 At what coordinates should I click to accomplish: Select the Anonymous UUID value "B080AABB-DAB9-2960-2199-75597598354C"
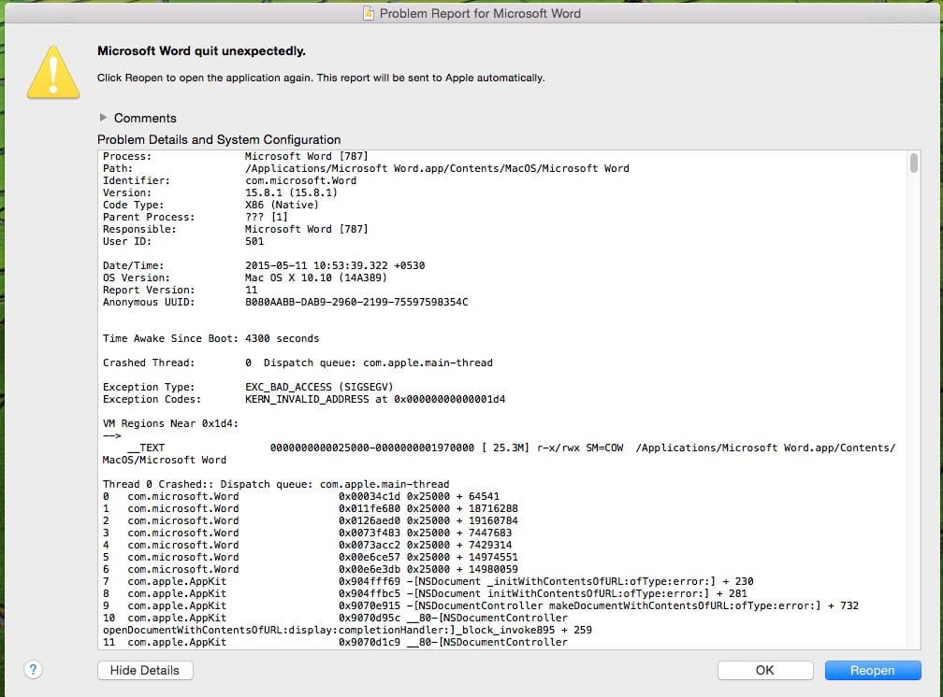click(x=356, y=302)
